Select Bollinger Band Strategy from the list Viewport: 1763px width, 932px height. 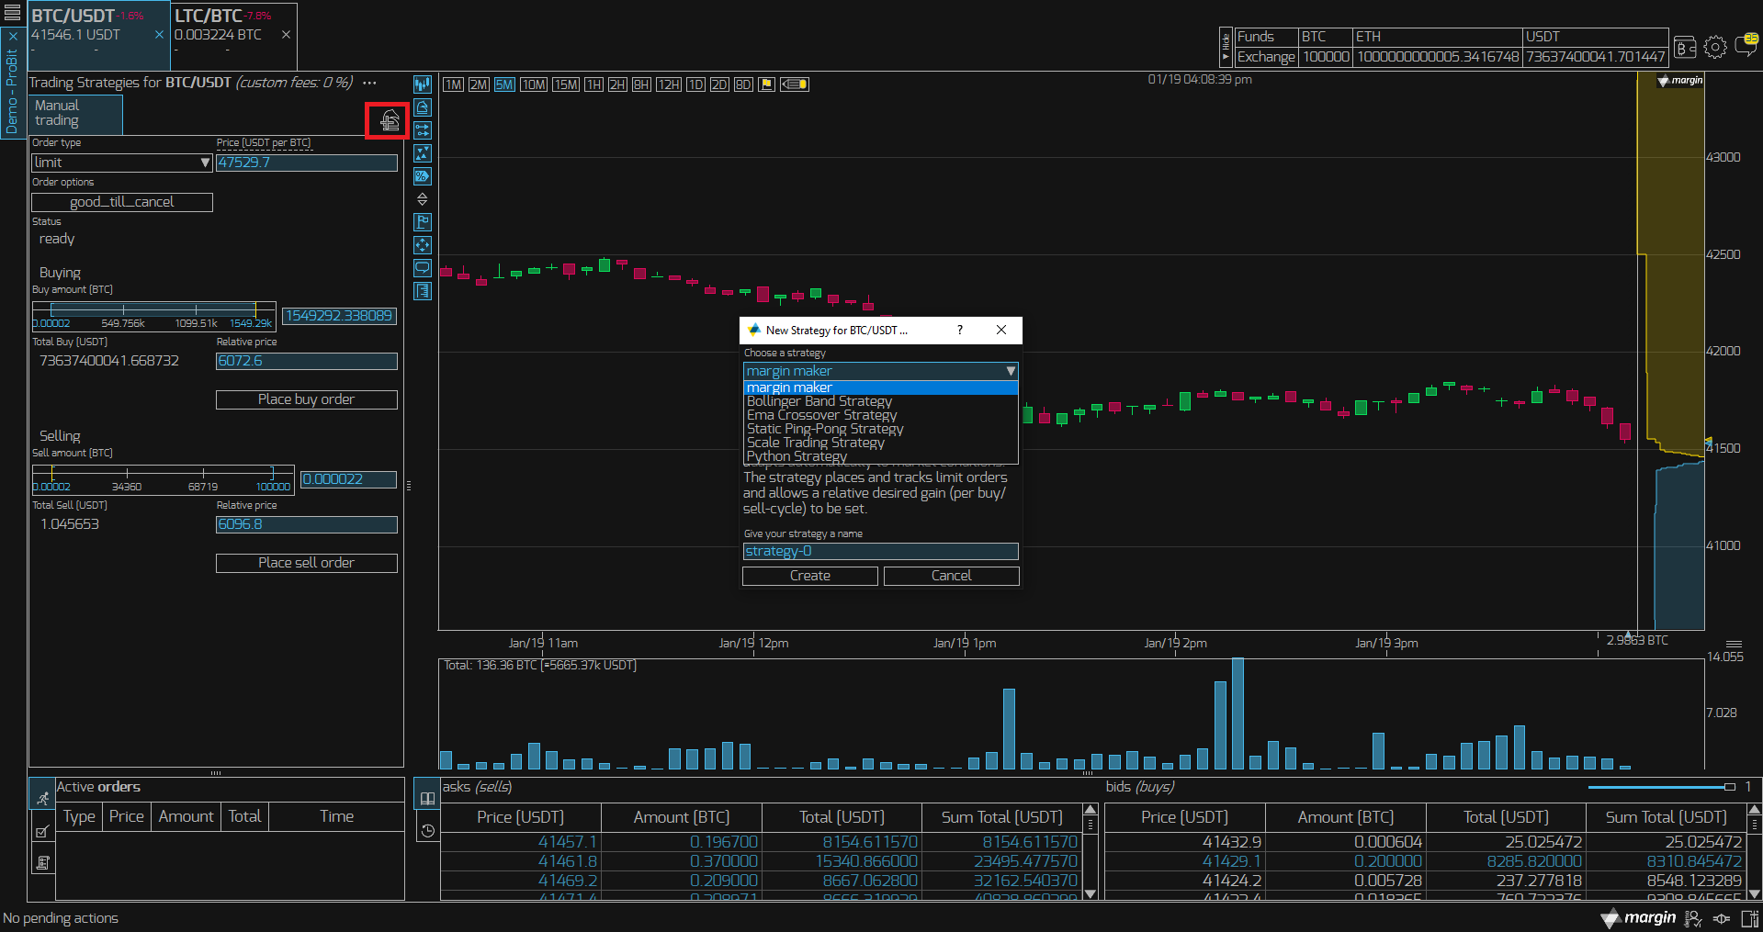(819, 401)
